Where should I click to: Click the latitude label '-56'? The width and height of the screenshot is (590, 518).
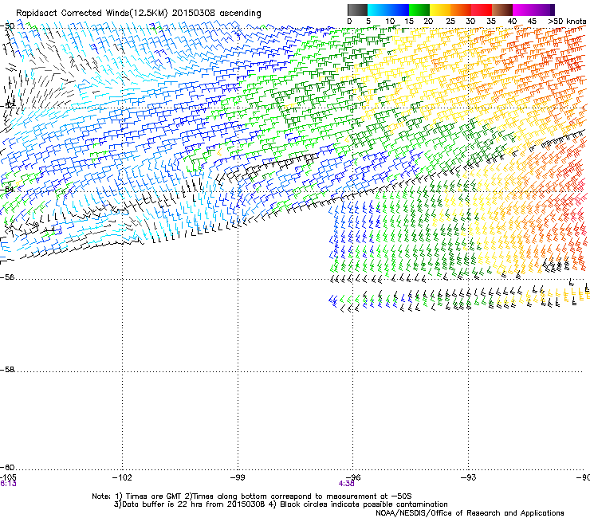click(x=7, y=277)
